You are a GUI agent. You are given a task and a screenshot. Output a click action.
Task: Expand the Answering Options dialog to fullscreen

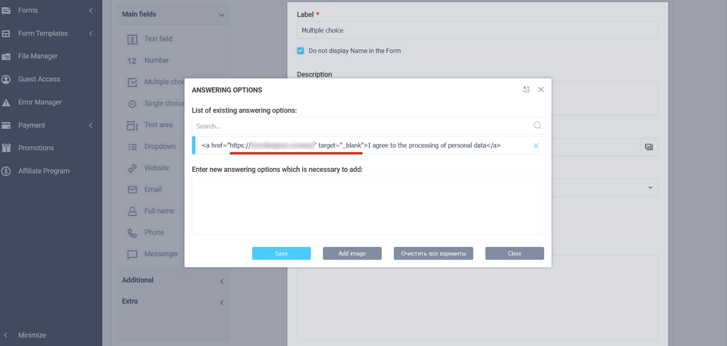[x=526, y=89]
